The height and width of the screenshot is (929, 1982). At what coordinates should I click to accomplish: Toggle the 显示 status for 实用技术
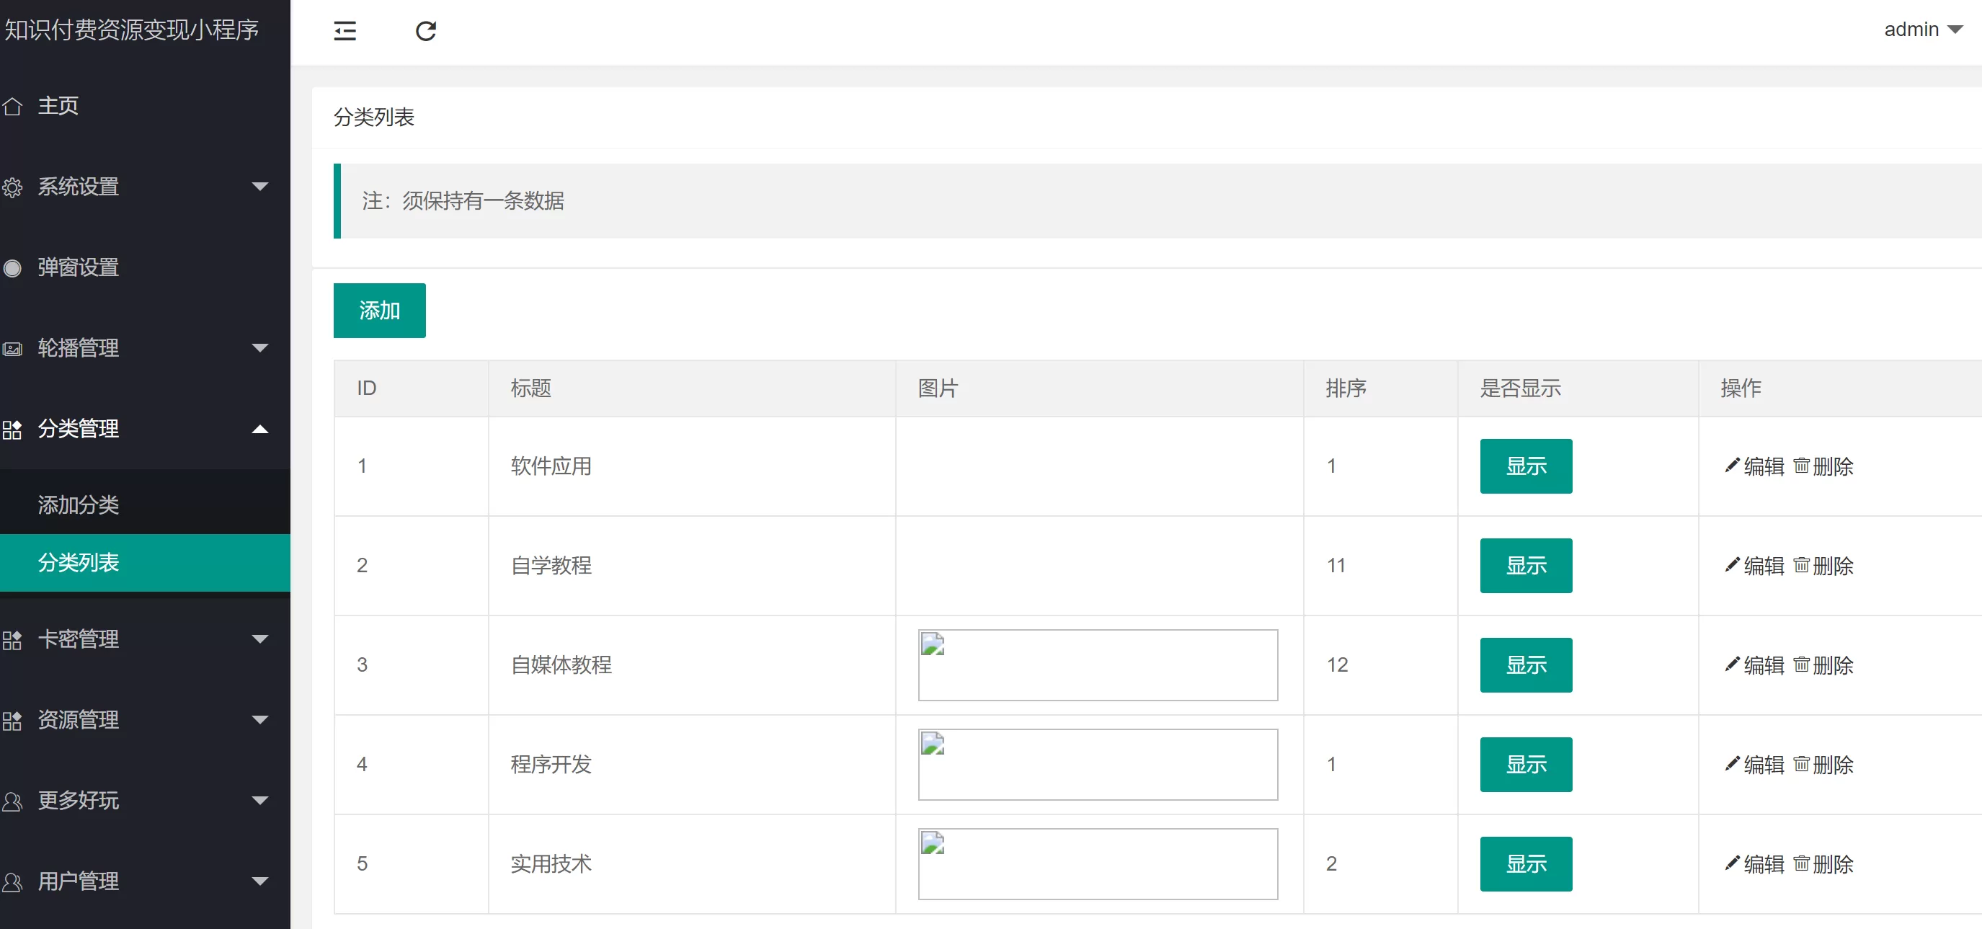click(x=1525, y=863)
